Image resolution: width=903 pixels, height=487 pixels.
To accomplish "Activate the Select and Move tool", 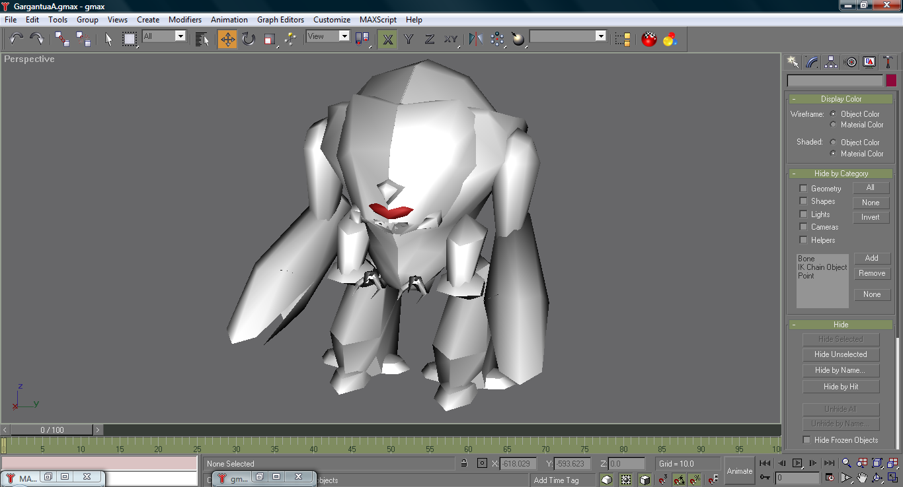I will click(x=227, y=39).
